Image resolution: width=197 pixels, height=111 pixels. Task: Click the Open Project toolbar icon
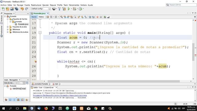(12, 9)
